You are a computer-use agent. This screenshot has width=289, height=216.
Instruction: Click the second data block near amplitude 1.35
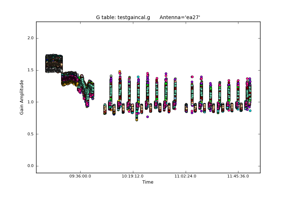point(69,78)
